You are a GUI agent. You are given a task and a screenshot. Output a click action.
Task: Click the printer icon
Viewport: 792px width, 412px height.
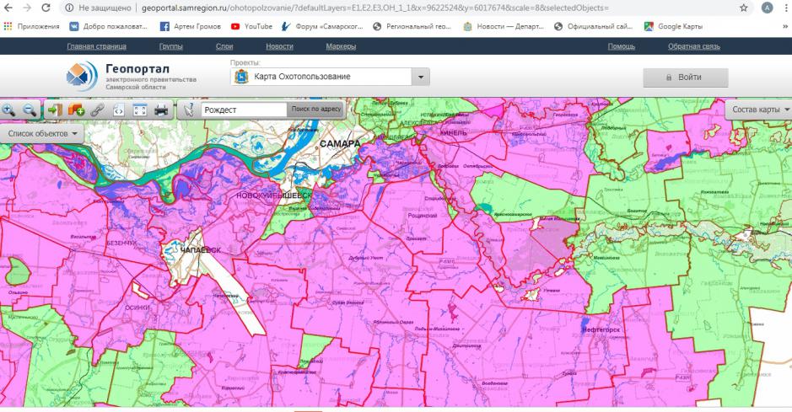click(x=162, y=110)
